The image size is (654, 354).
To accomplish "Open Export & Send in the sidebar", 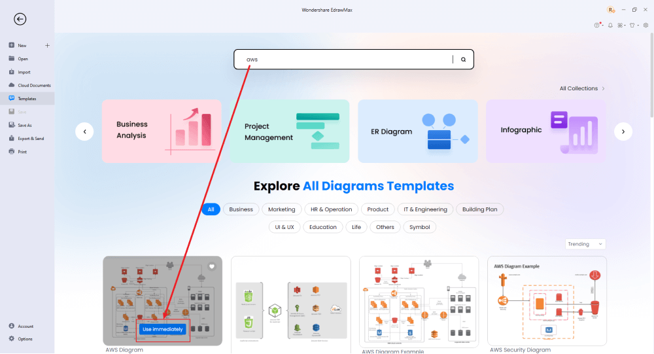I will coord(26,139).
